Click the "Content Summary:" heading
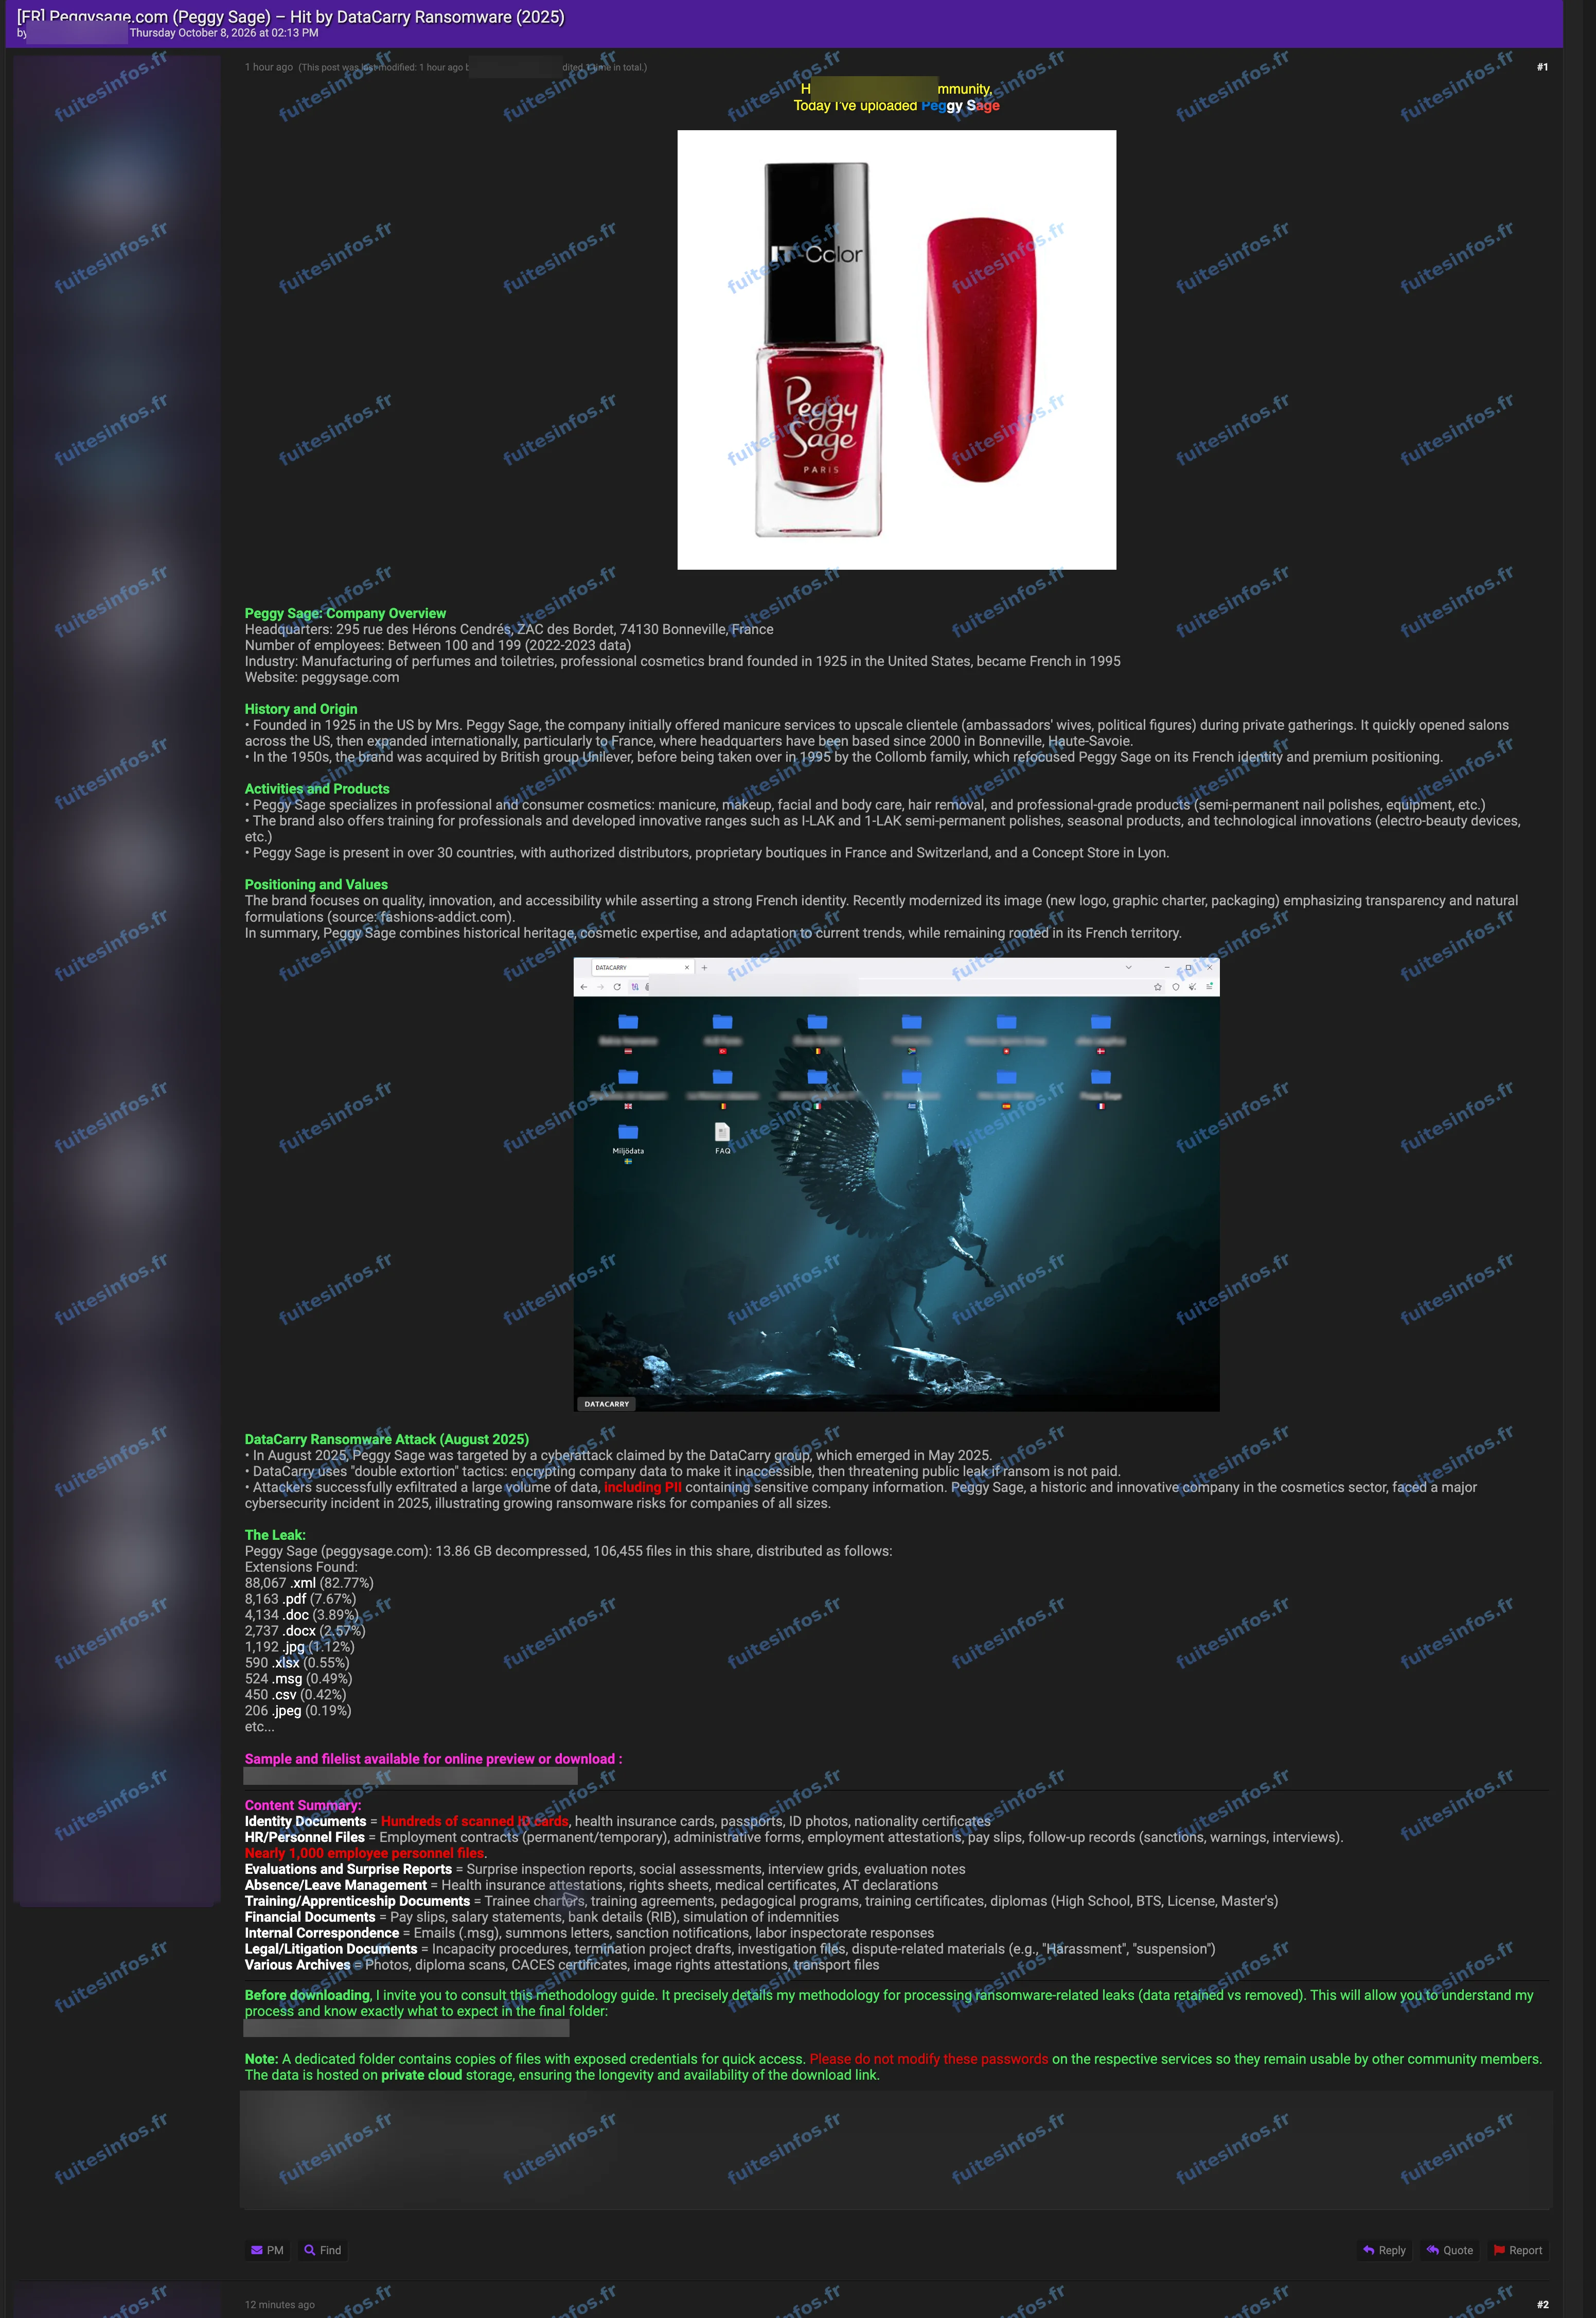The image size is (1596, 2318). [303, 1805]
